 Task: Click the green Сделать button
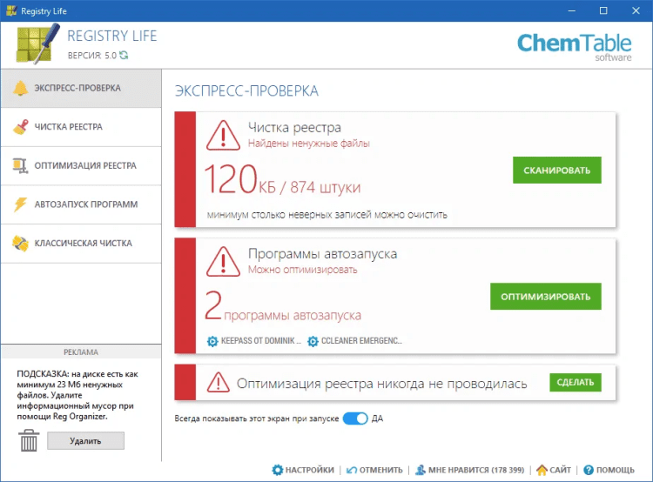coord(576,382)
